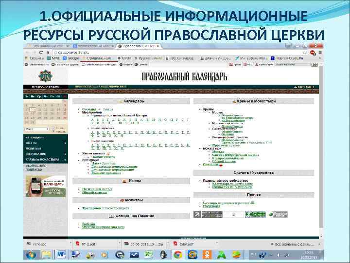The width and height of the screenshot is (350, 263).
Task: Click the green rating banner at bottom
Action: coord(255,214)
